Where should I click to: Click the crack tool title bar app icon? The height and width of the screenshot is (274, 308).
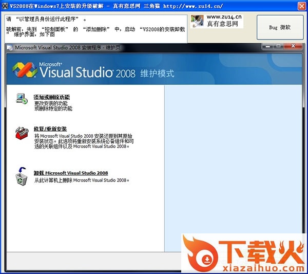tap(5, 6)
